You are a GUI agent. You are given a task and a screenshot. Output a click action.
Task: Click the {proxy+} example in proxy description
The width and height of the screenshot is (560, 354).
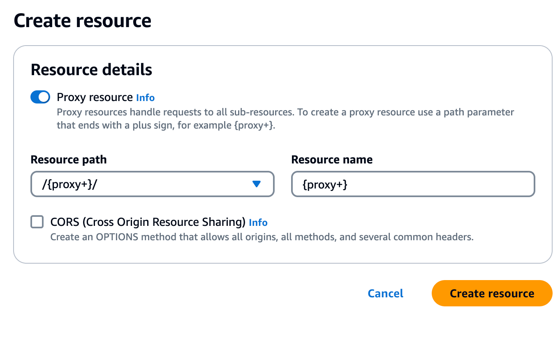[x=254, y=125]
